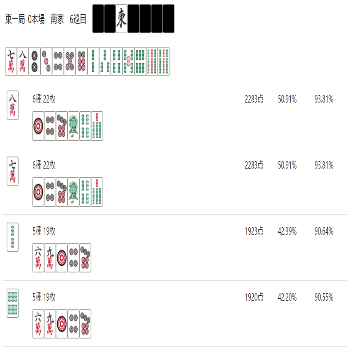Click the 七萬 discard candidate tile

tap(12, 172)
